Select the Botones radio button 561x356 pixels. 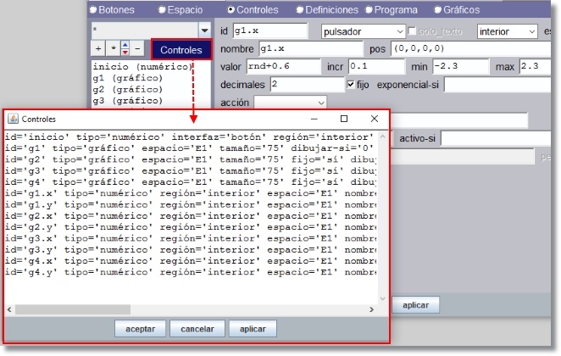[93, 10]
